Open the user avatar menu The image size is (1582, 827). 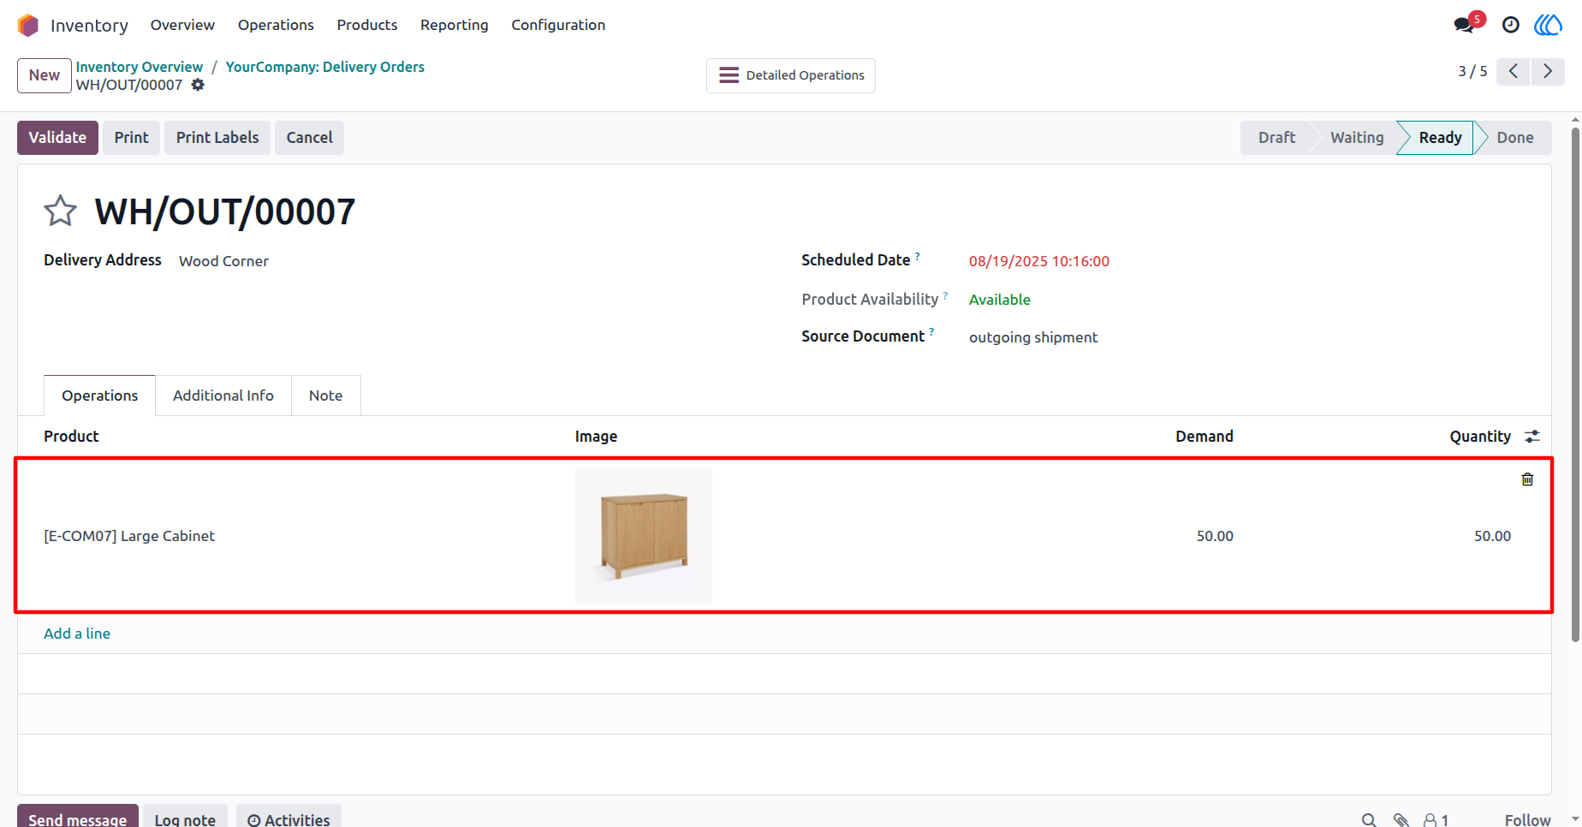tap(1548, 25)
